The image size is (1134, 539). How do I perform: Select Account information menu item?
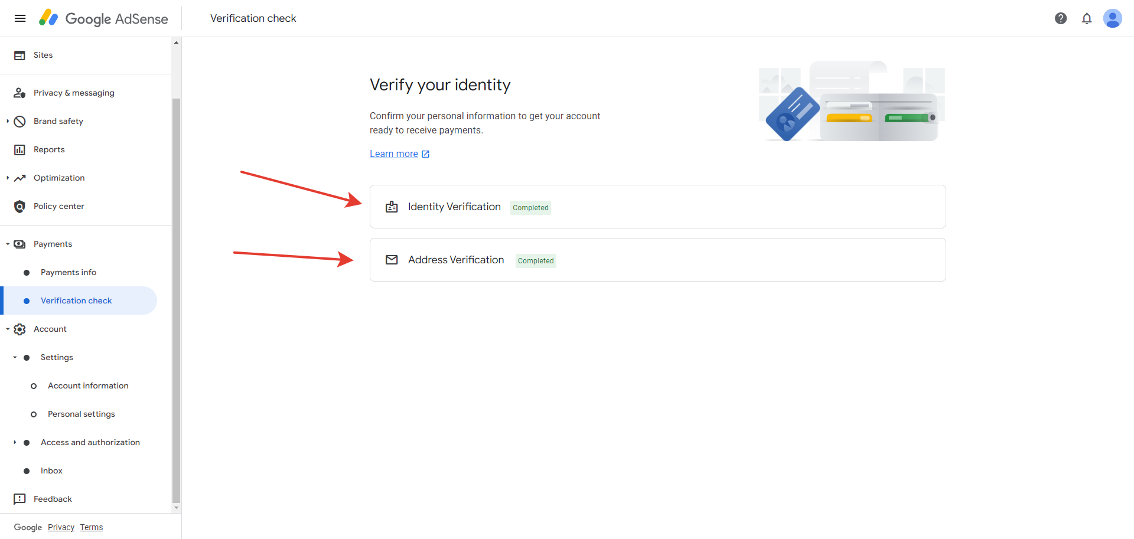[88, 386]
